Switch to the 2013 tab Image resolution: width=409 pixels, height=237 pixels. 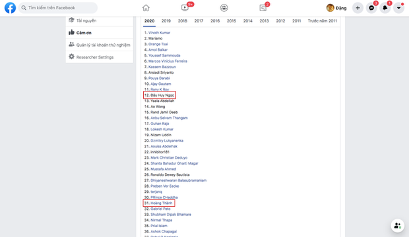(264, 21)
